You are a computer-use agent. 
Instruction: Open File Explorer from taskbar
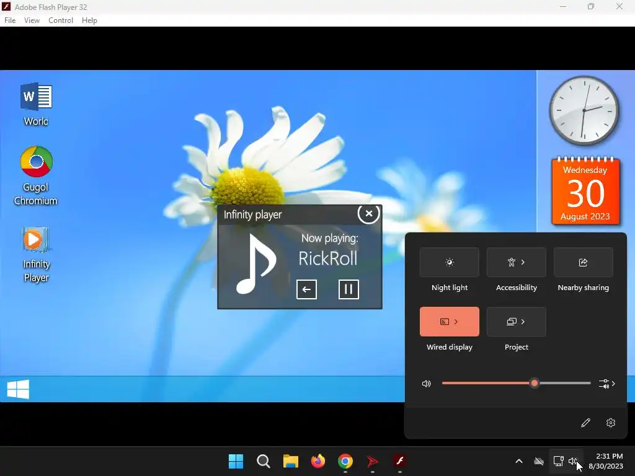(x=290, y=461)
